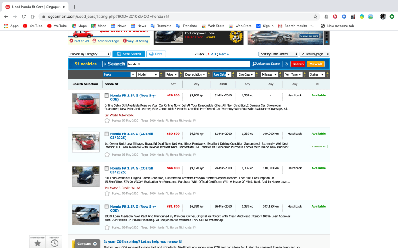398x248 pixels.
Task: Open the red Honda Fit thumbnail photo
Action: tap(86, 103)
